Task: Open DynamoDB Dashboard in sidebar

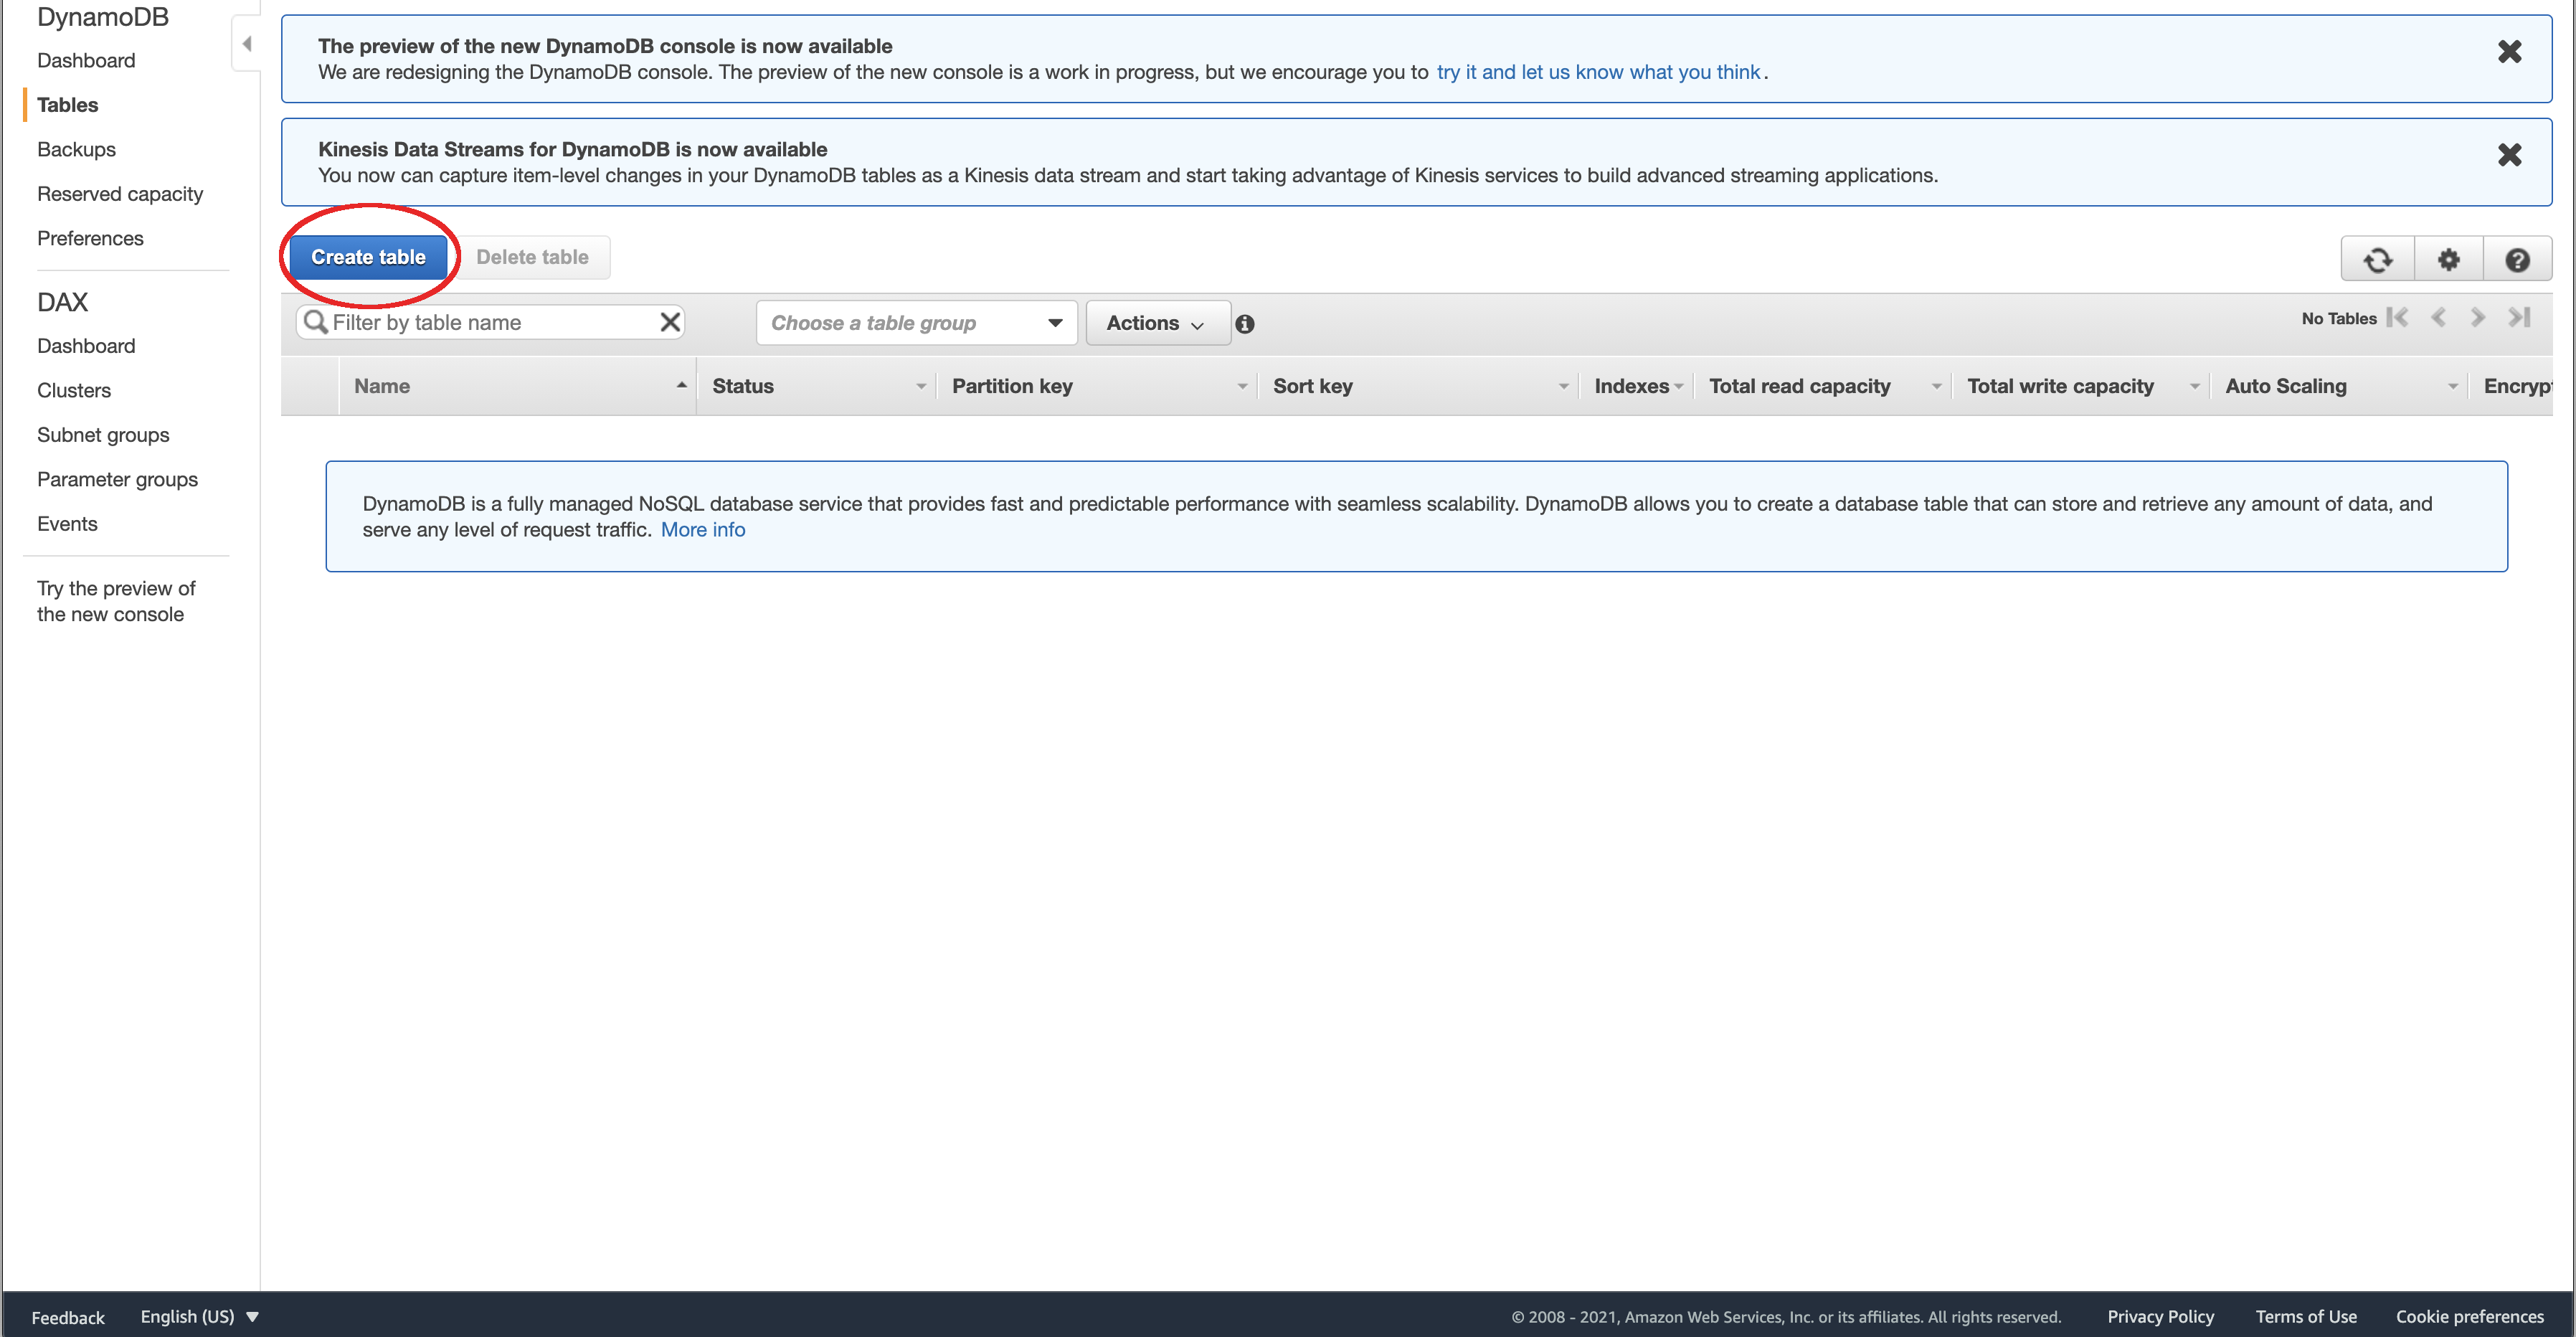Action: tap(86, 60)
